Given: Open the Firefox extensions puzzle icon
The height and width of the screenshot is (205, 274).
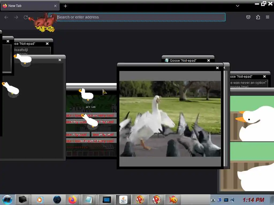Looking at the screenshot, I should (x=258, y=17).
